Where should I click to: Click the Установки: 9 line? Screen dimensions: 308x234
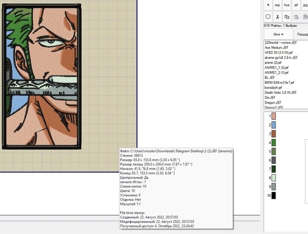(x=130, y=195)
